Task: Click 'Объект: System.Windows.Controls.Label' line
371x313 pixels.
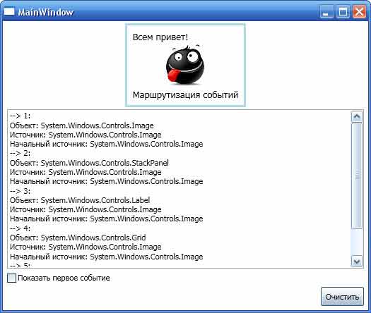Action: click(x=80, y=200)
